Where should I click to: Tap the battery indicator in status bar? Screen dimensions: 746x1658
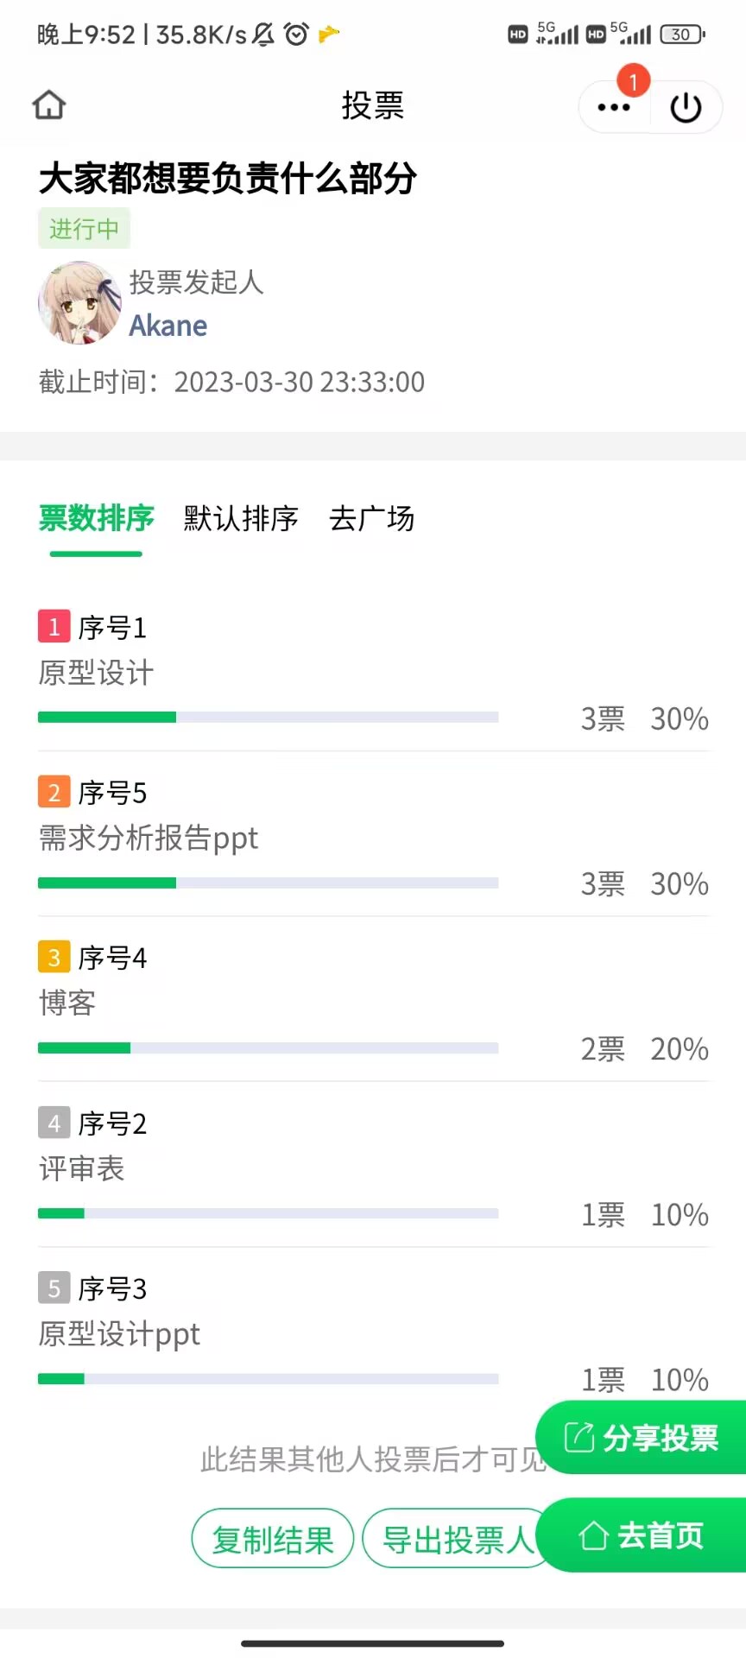(x=682, y=35)
